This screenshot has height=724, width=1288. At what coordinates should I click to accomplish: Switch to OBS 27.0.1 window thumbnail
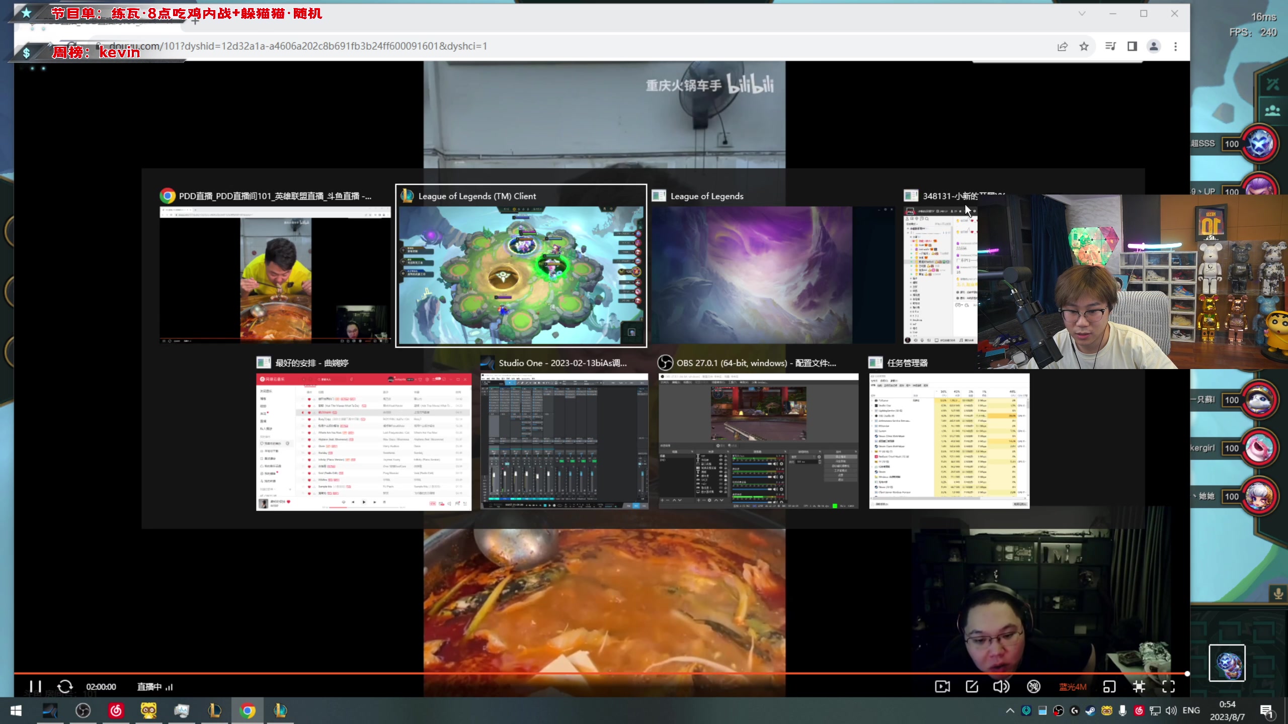pos(758,440)
